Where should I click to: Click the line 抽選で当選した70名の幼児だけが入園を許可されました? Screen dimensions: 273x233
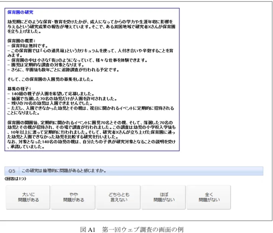[62, 99]
